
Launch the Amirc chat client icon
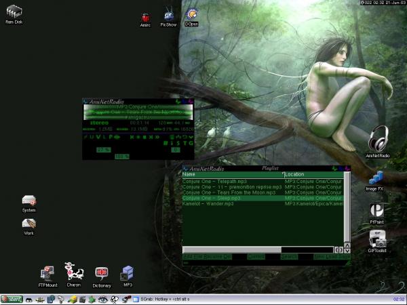(x=145, y=20)
